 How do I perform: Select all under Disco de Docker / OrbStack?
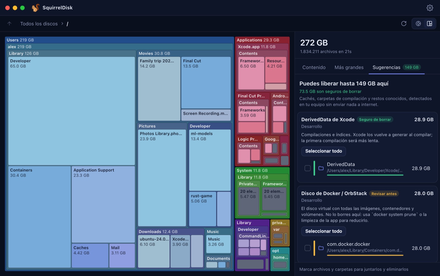tap(324, 231)
